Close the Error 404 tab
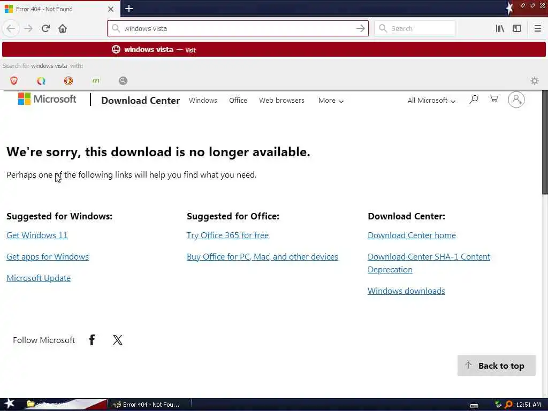The height and width of the screenshot is (411, 548). (111, 9)
